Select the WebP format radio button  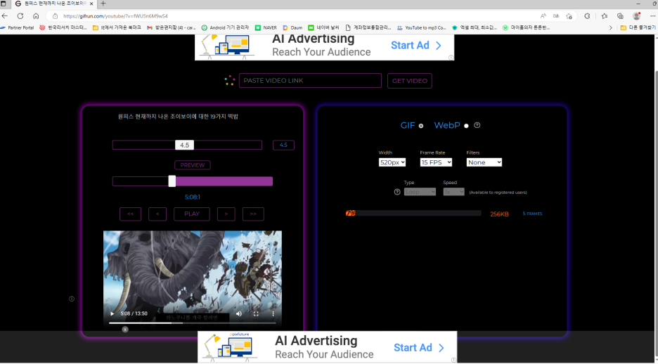466,126
